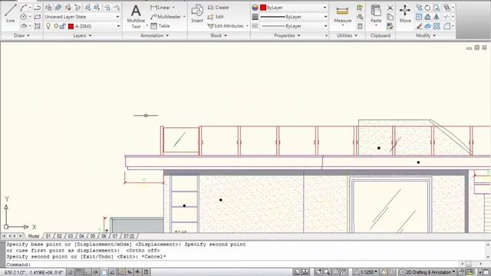
Task: Expand the Draw panel
Action: [x=21, y=35]
